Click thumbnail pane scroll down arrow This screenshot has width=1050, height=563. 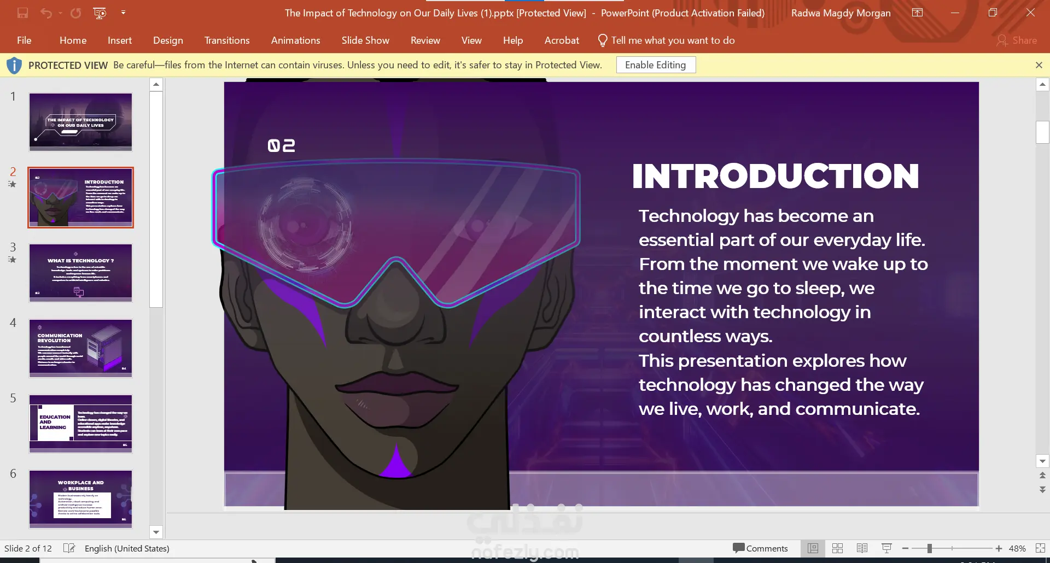(x=156, y=532)
